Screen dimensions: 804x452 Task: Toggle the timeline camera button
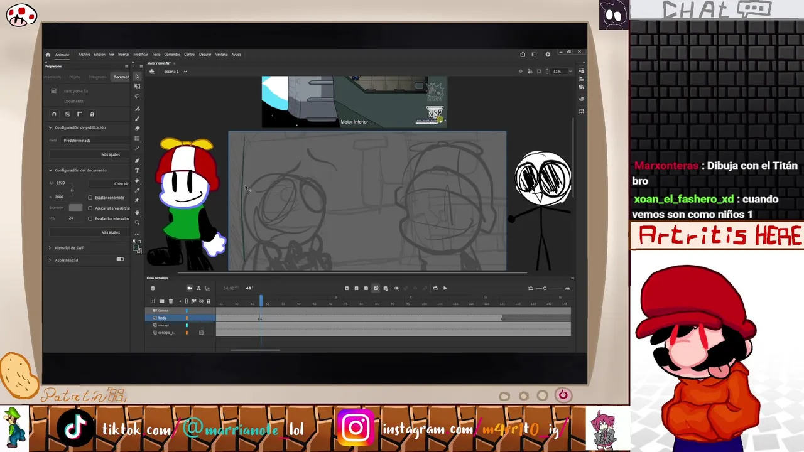pos(190,288)
